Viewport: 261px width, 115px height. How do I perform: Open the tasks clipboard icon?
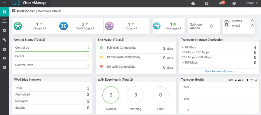coord(207,3)
